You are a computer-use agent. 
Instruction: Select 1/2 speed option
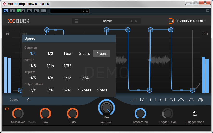pyautogui.click(x=50, y=54)
